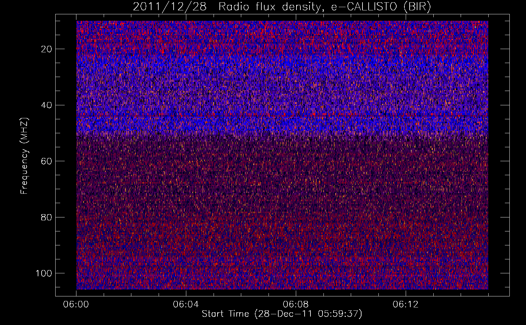526x325 pixels.
Task: Click the 100 frequency tick label
Action: click(x=44, y=273)
